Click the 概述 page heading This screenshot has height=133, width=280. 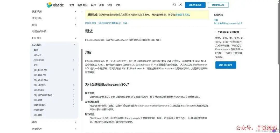pos(89,31)
